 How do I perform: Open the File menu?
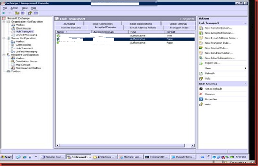pyautogui.click(x=5, y=8)
